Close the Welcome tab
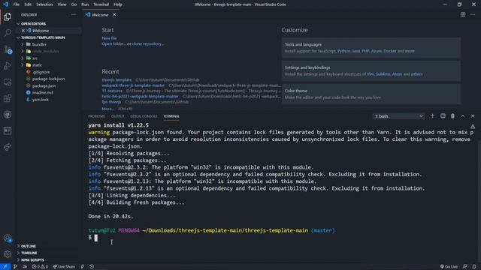Viewport: 481px width, 270px height. pyautogui.click(x=114, y=15)
